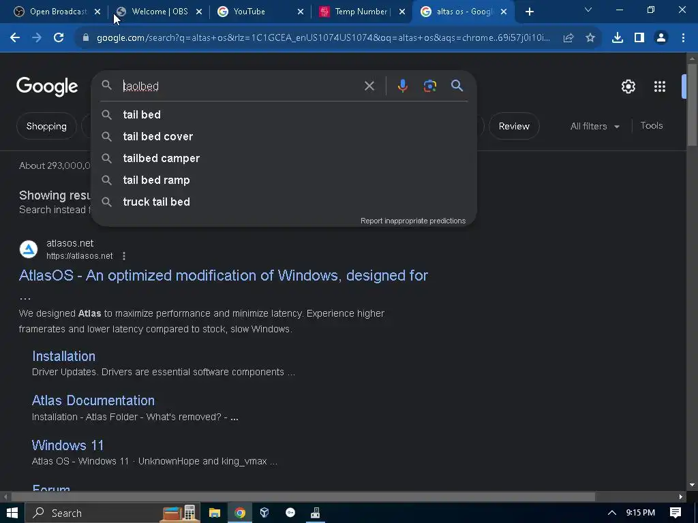This screenshot has width=698, height=523.
Task: Open the Installation sitelink
Action: click(63, 355)
